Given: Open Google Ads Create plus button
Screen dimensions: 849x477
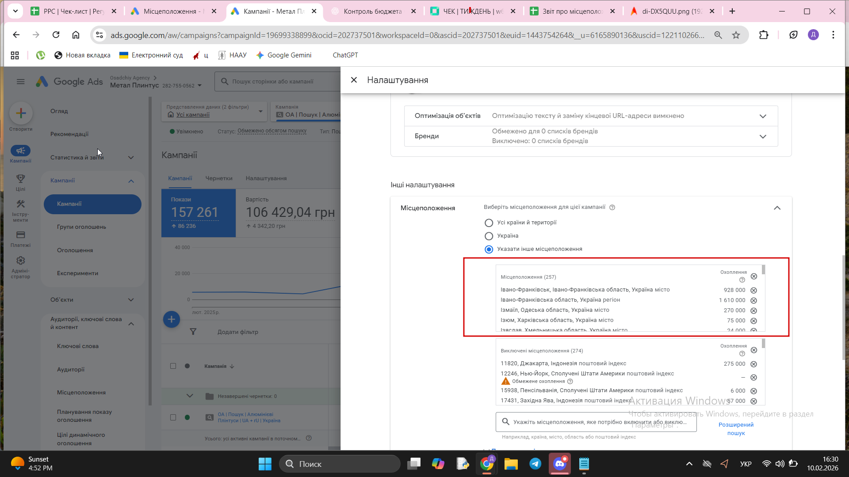Looking at the screenshot, I should [x=21, y=114].
